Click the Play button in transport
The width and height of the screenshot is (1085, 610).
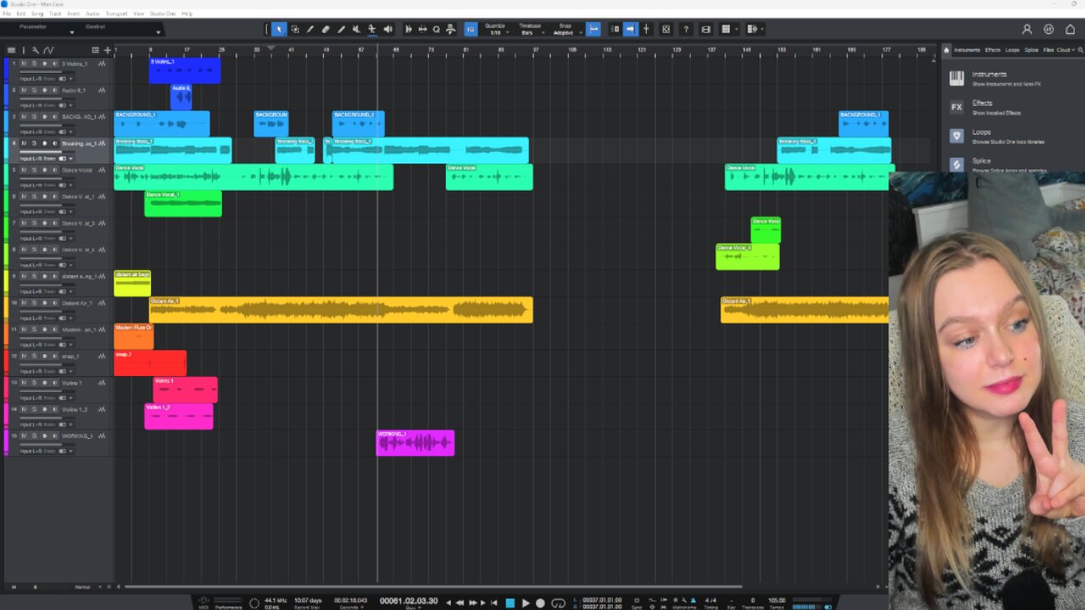(526, 603)
